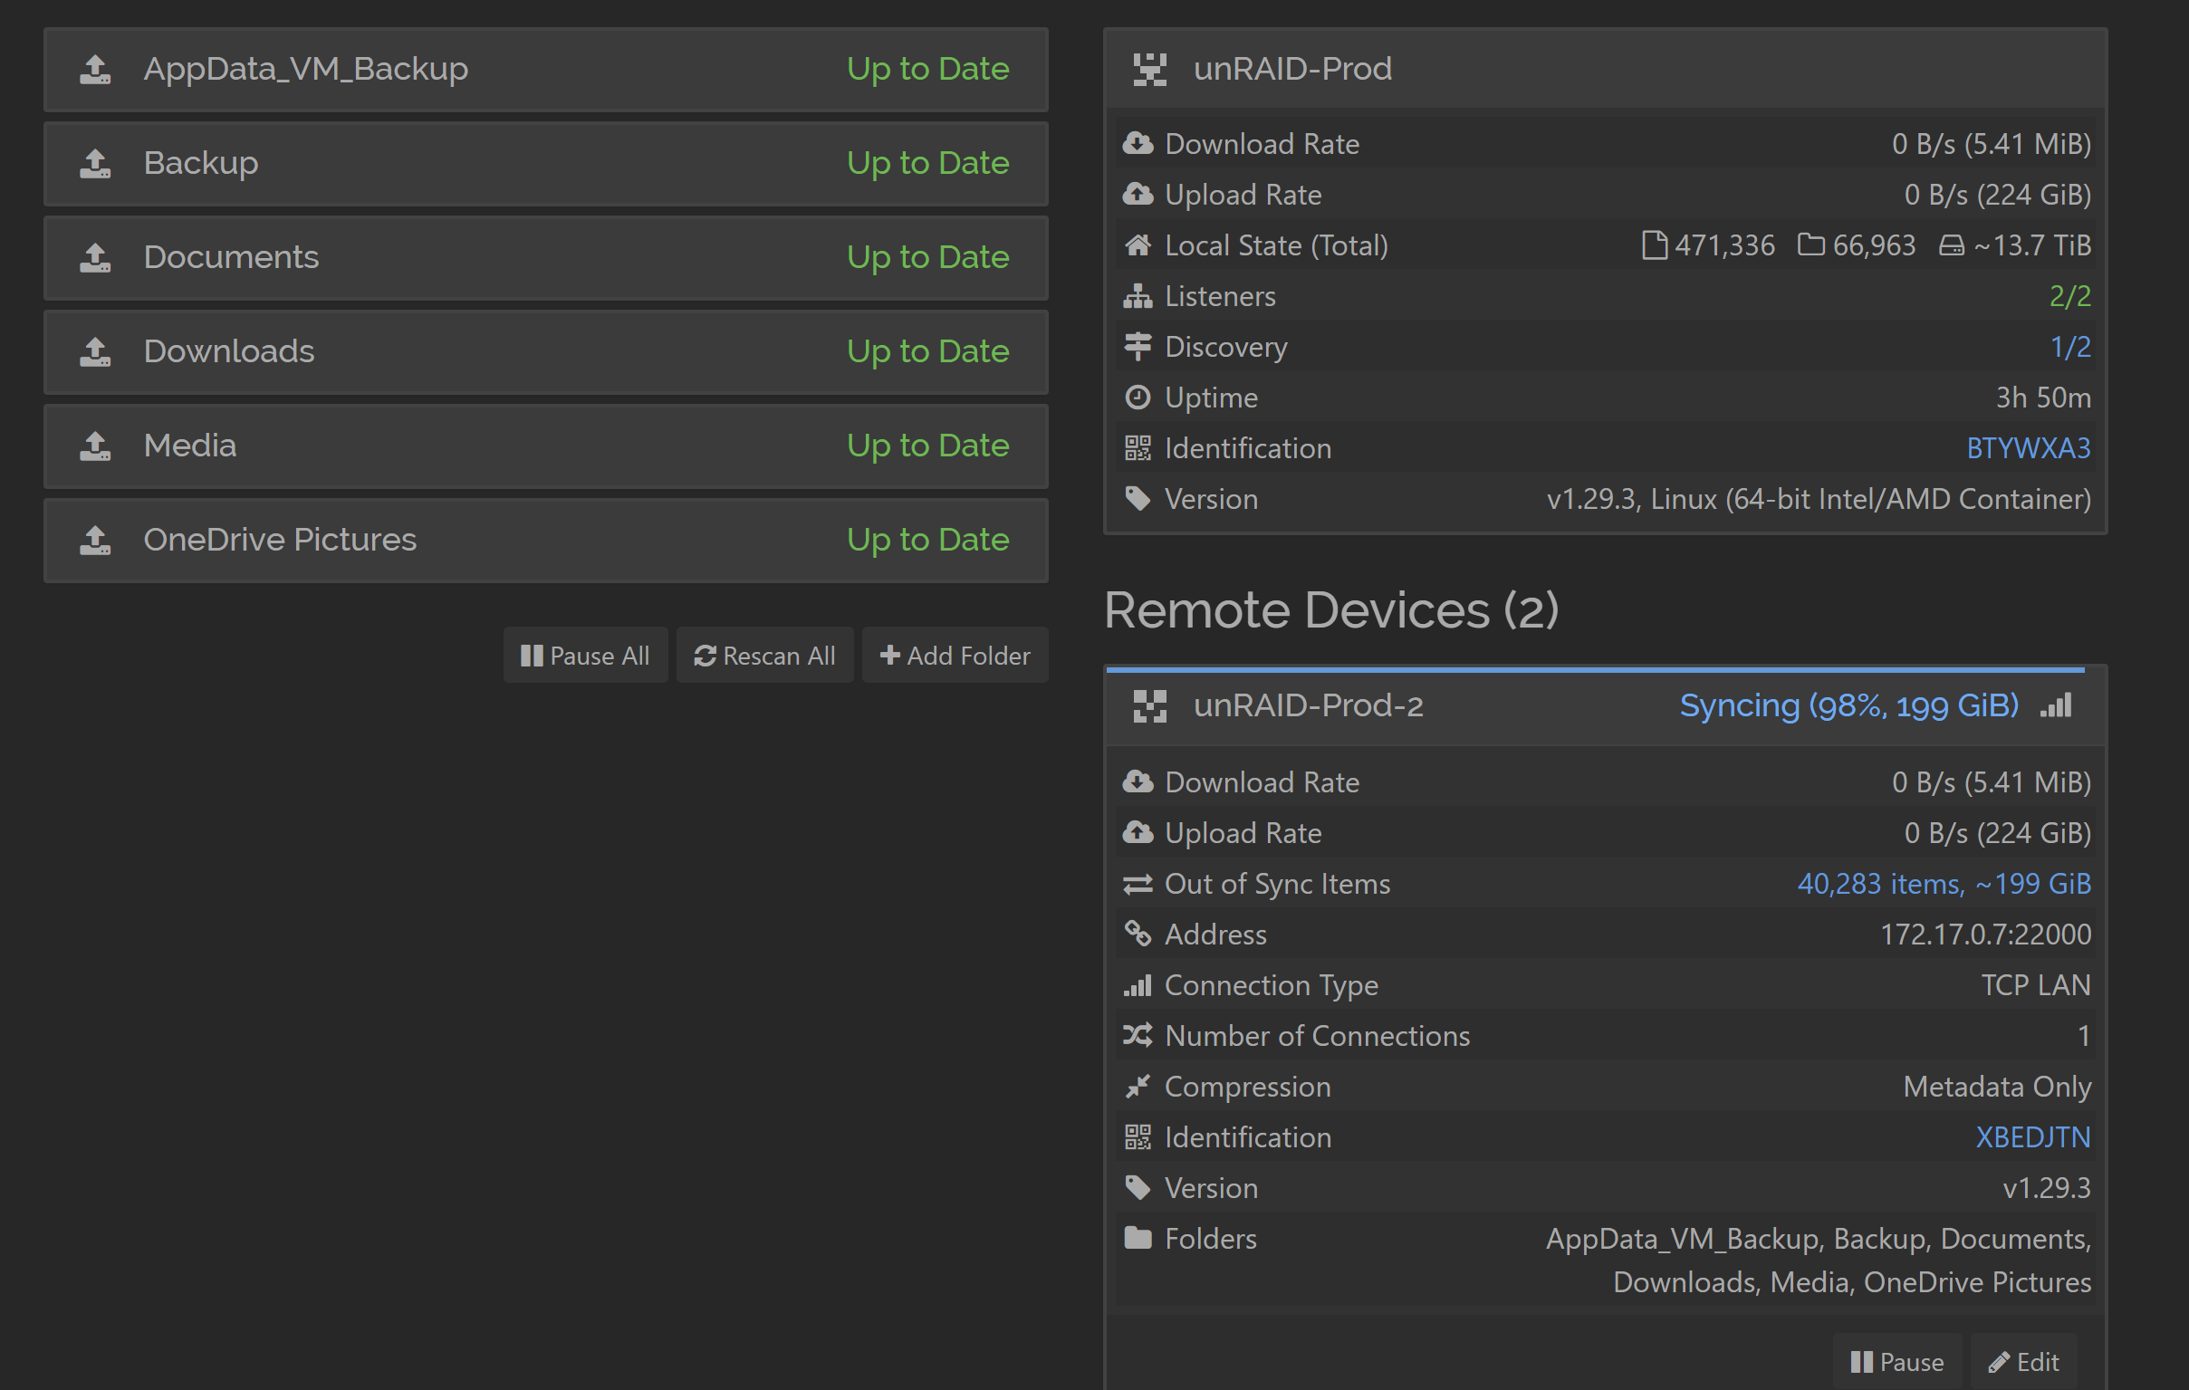Image resolution: width=2189 pixels, height=1390 pixels.
Task: Click the Up to Date status of Documents
Action: click(928, 257)
